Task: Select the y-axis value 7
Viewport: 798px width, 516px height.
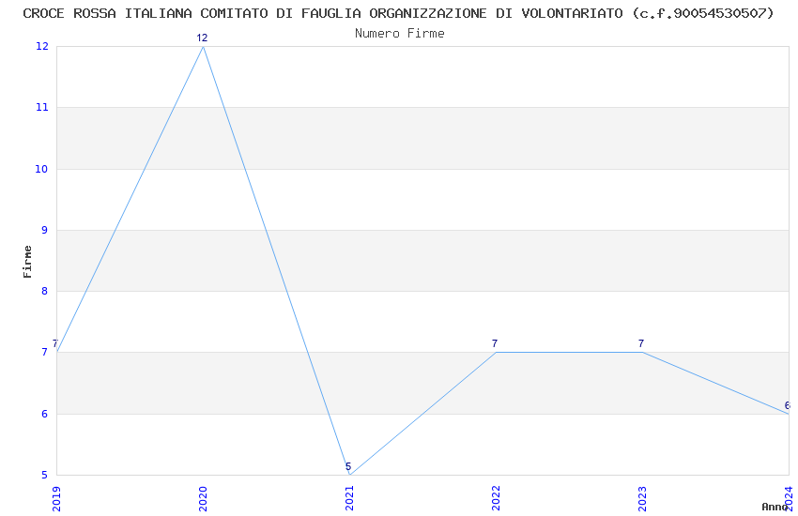Action: pyautogui.click(x=45, y=353)
